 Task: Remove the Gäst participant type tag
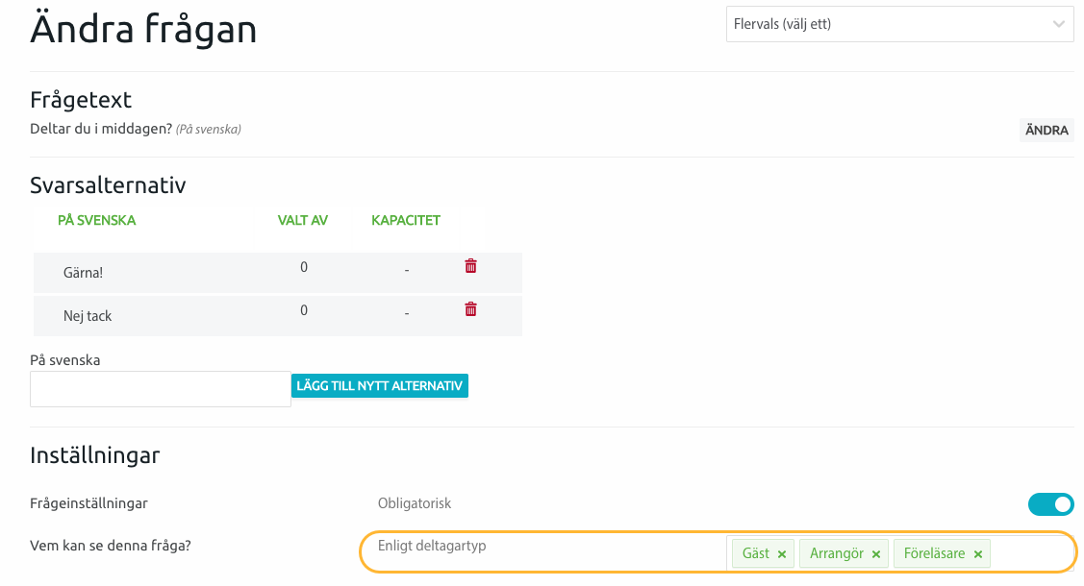[x=782, y=554]
